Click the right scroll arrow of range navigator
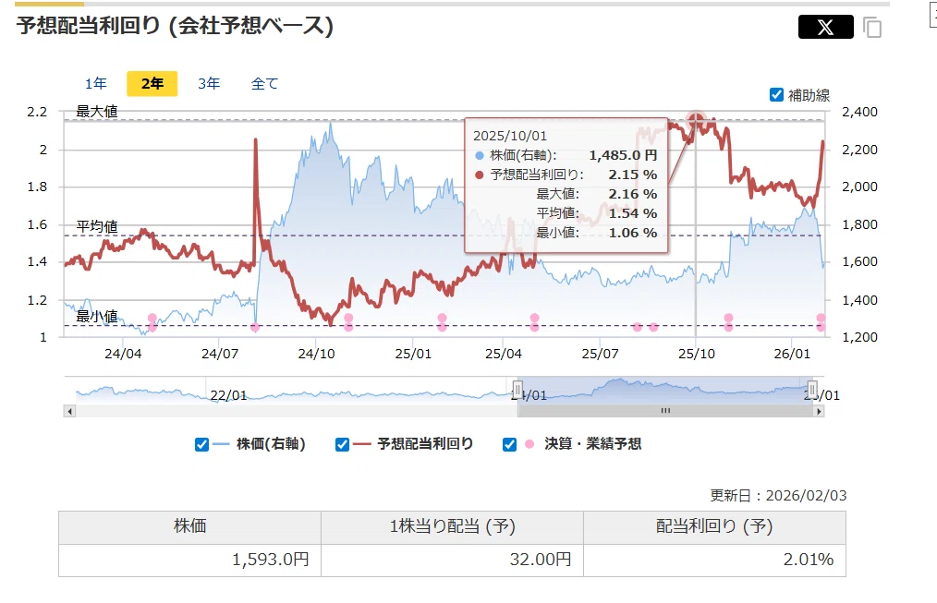The width and height of the screenshot is (937, 603). click(x=819, y=411)
